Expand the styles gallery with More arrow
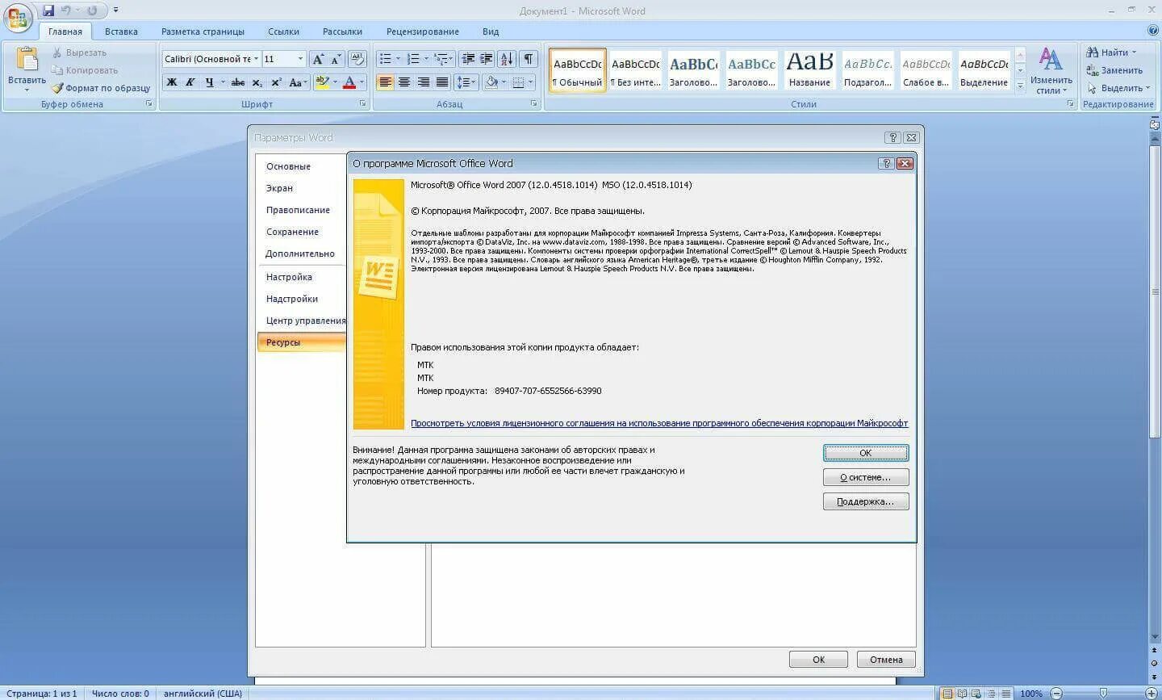 pos(1020,86)
